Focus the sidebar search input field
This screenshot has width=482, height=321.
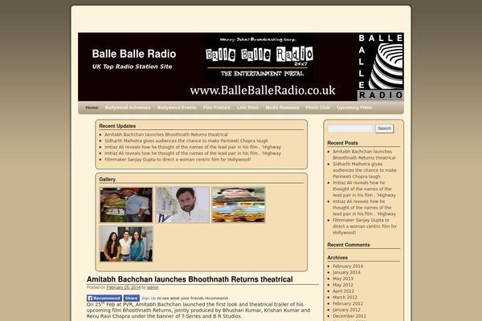click(350, 128)
